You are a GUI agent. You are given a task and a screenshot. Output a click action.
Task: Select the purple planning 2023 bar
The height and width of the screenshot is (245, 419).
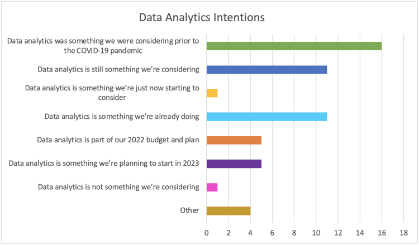(234, 164)
